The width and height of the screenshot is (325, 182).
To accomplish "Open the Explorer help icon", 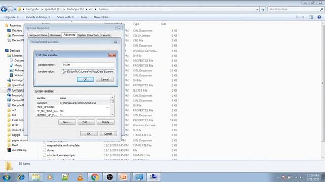I will tap(319, 17).
